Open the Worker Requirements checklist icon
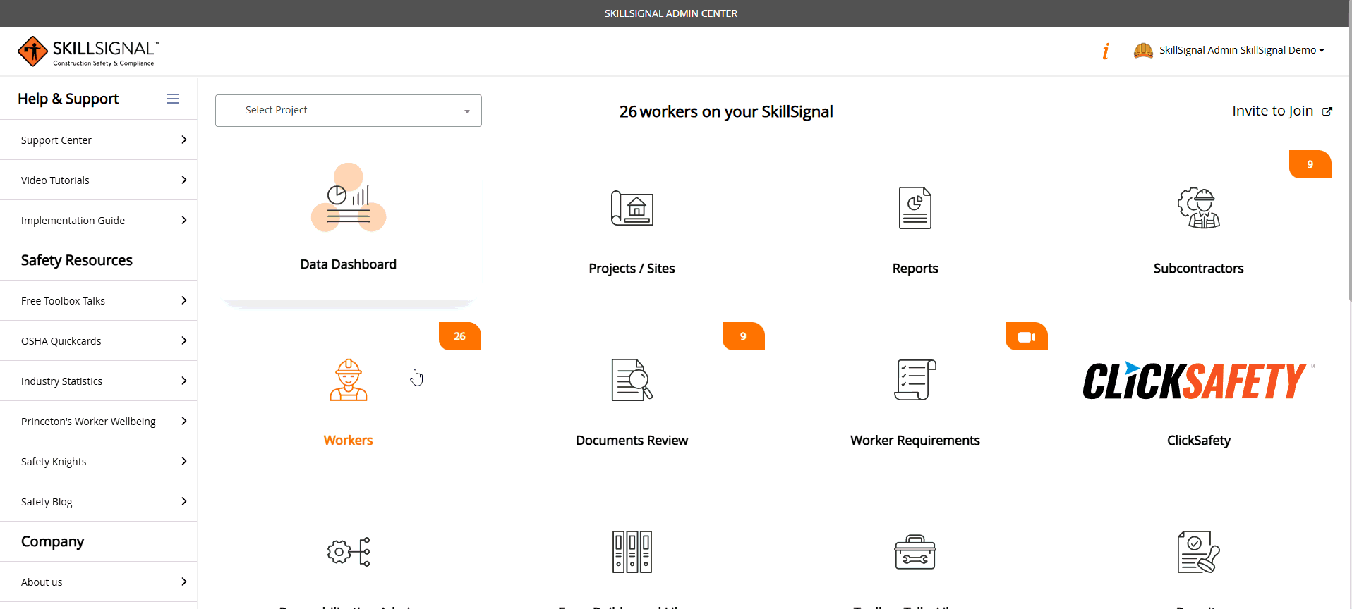Viewport: 1352px width, 609px height. 915,380
